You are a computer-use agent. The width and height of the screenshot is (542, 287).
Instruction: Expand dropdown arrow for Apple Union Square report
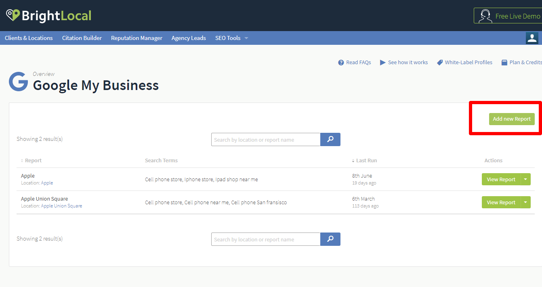pos(525,203)
